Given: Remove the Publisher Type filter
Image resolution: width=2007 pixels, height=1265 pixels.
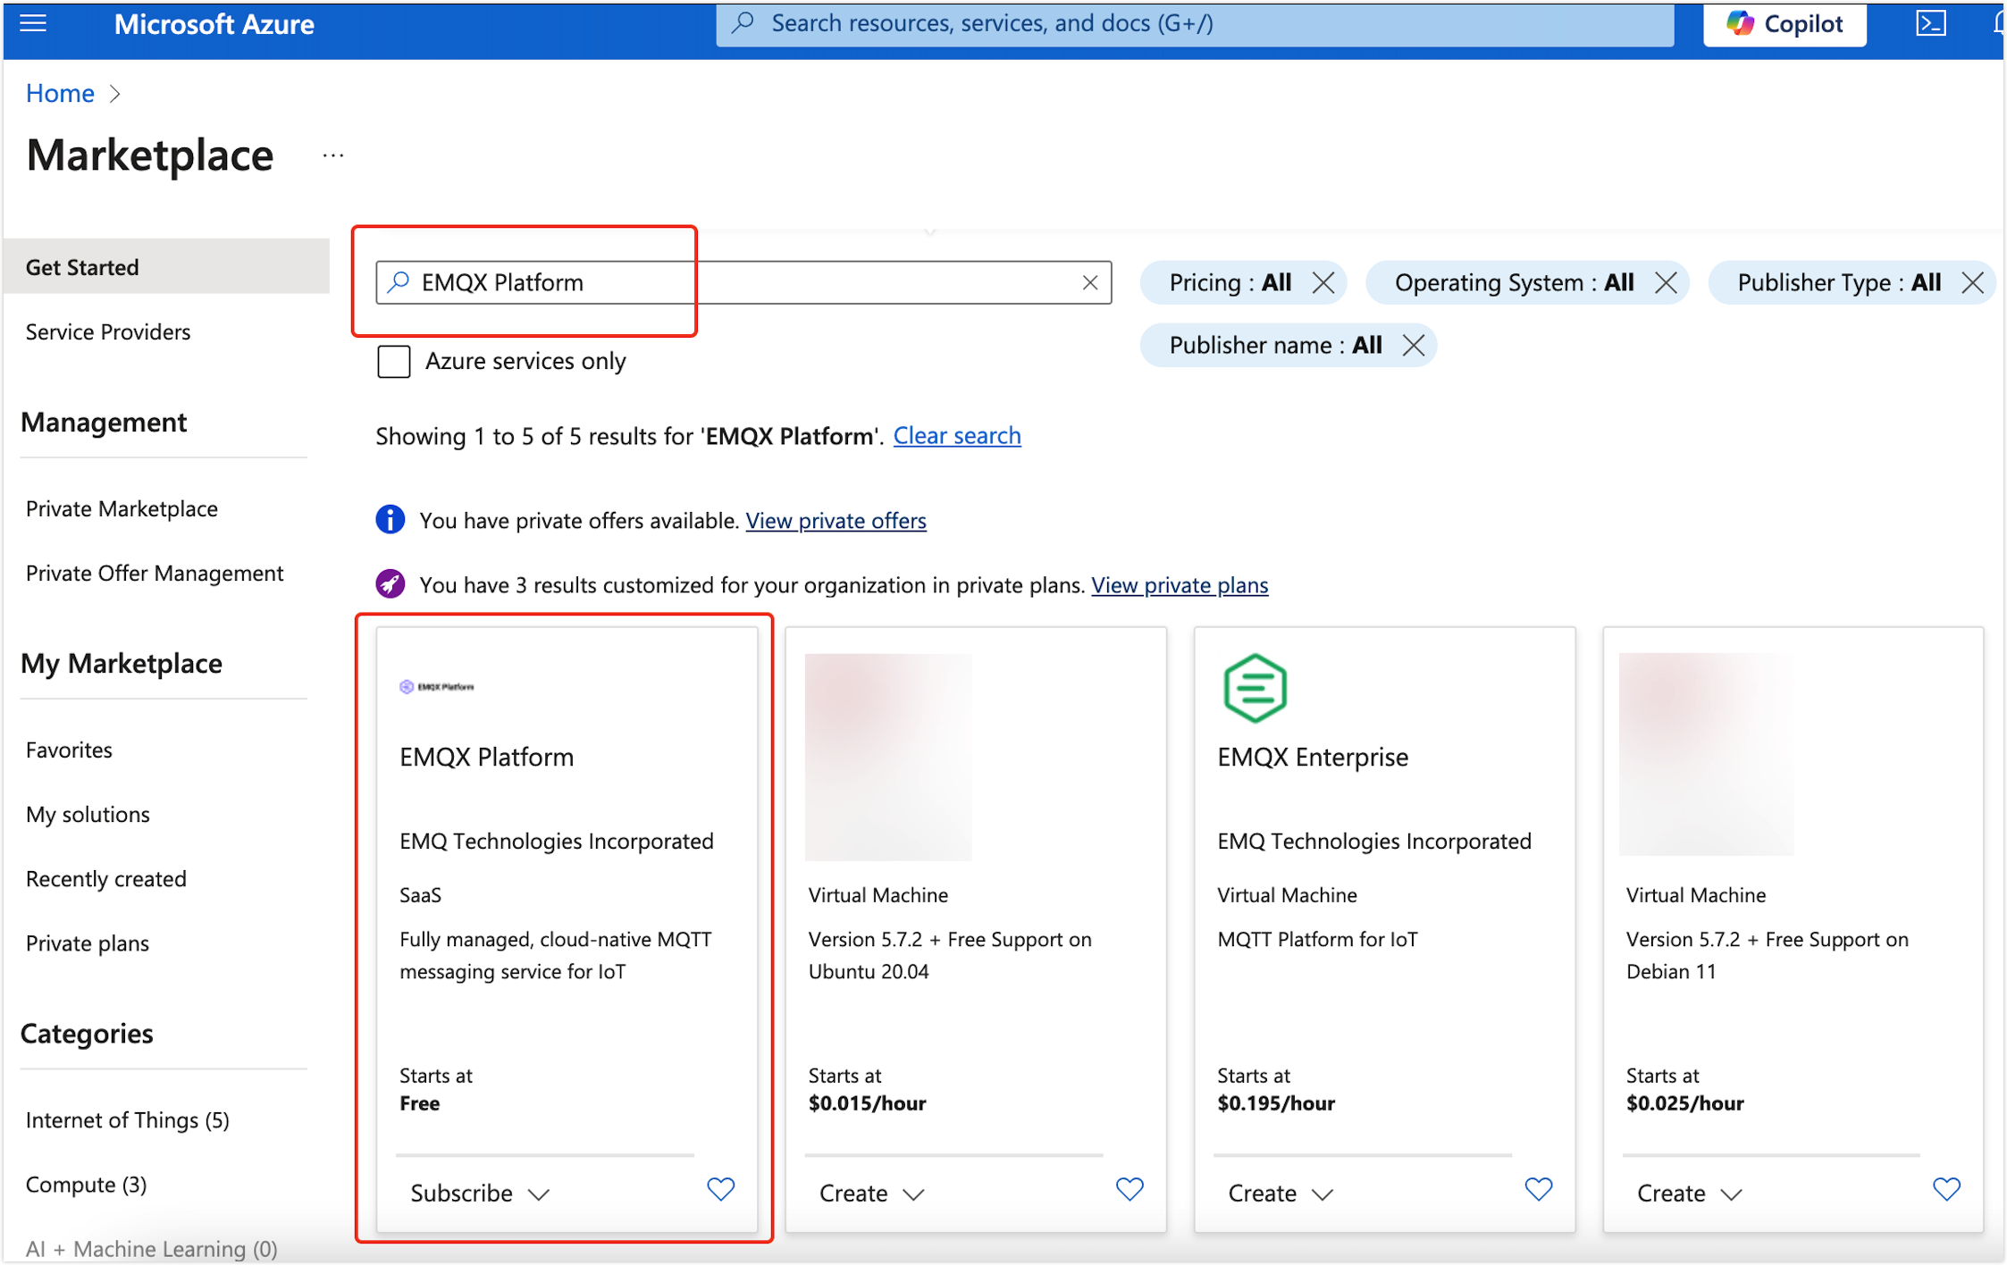Looking at the screenshot, I should (1972, 283).
